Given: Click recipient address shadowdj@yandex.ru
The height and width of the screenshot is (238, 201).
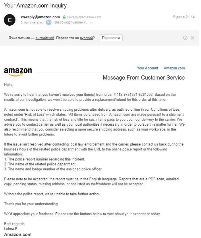Looking at the screenshot, I should 71,22.
